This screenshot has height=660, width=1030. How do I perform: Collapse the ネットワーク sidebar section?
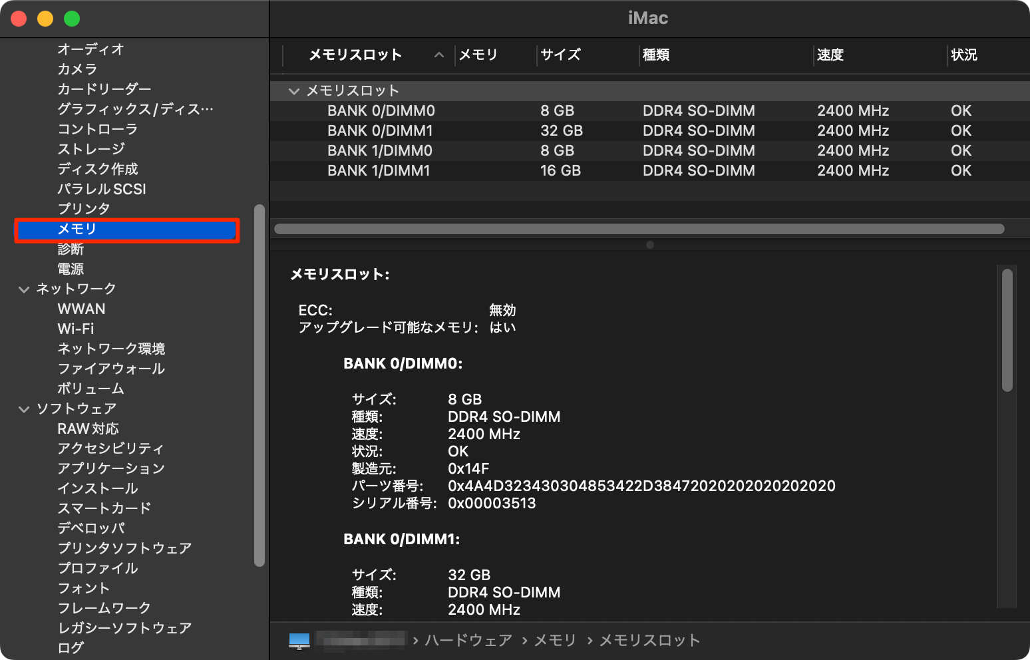click(24, 289)
